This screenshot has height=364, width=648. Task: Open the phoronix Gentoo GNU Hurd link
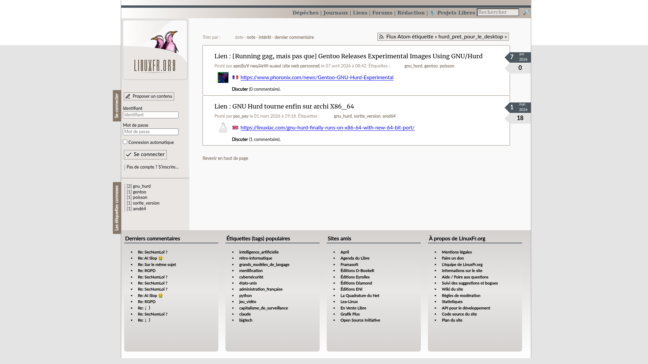(x=317, y=78)
